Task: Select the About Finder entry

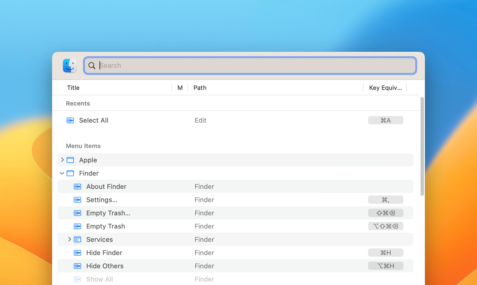Action: (106, 186)
